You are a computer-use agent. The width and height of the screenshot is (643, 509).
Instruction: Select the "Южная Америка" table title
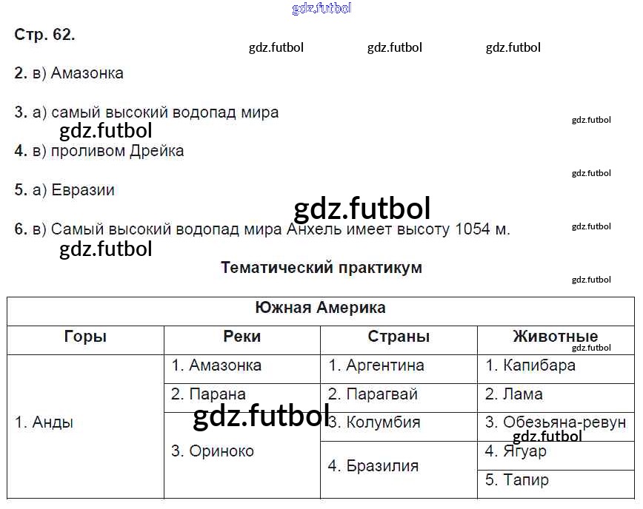coord(320,308)
